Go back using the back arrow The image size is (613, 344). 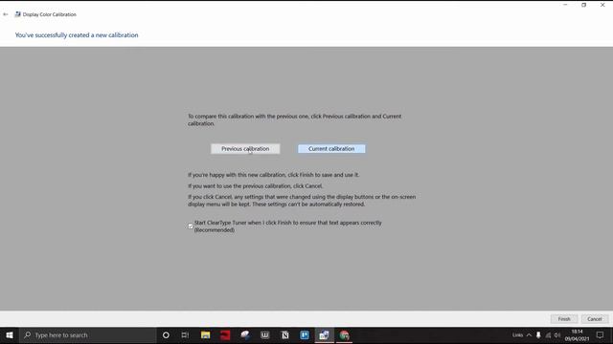pos(6,14)
